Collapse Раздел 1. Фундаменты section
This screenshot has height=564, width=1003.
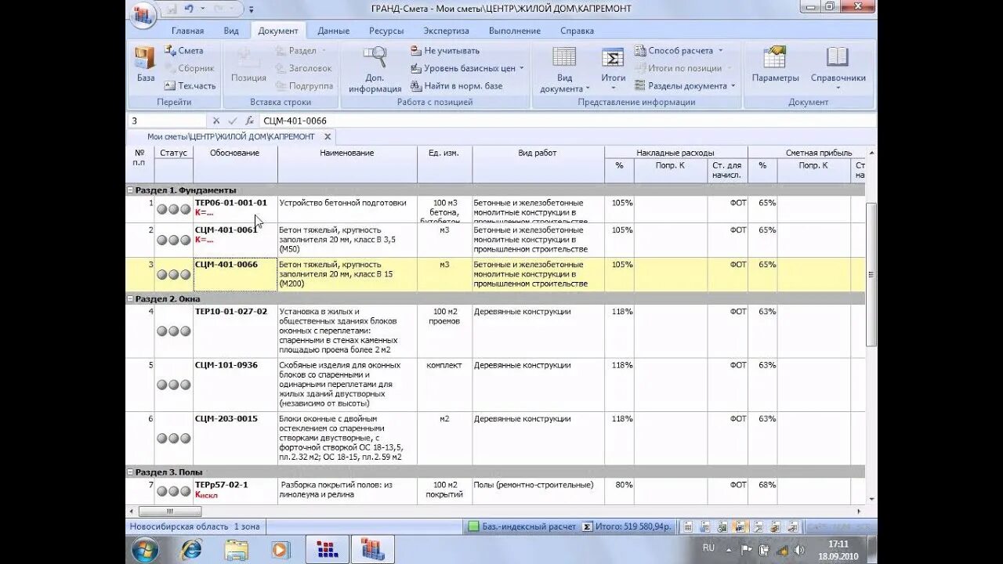point(130,190)
